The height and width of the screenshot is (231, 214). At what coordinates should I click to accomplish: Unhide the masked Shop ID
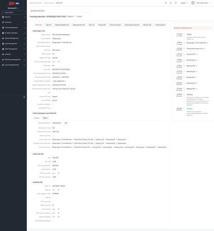point(59,190)
